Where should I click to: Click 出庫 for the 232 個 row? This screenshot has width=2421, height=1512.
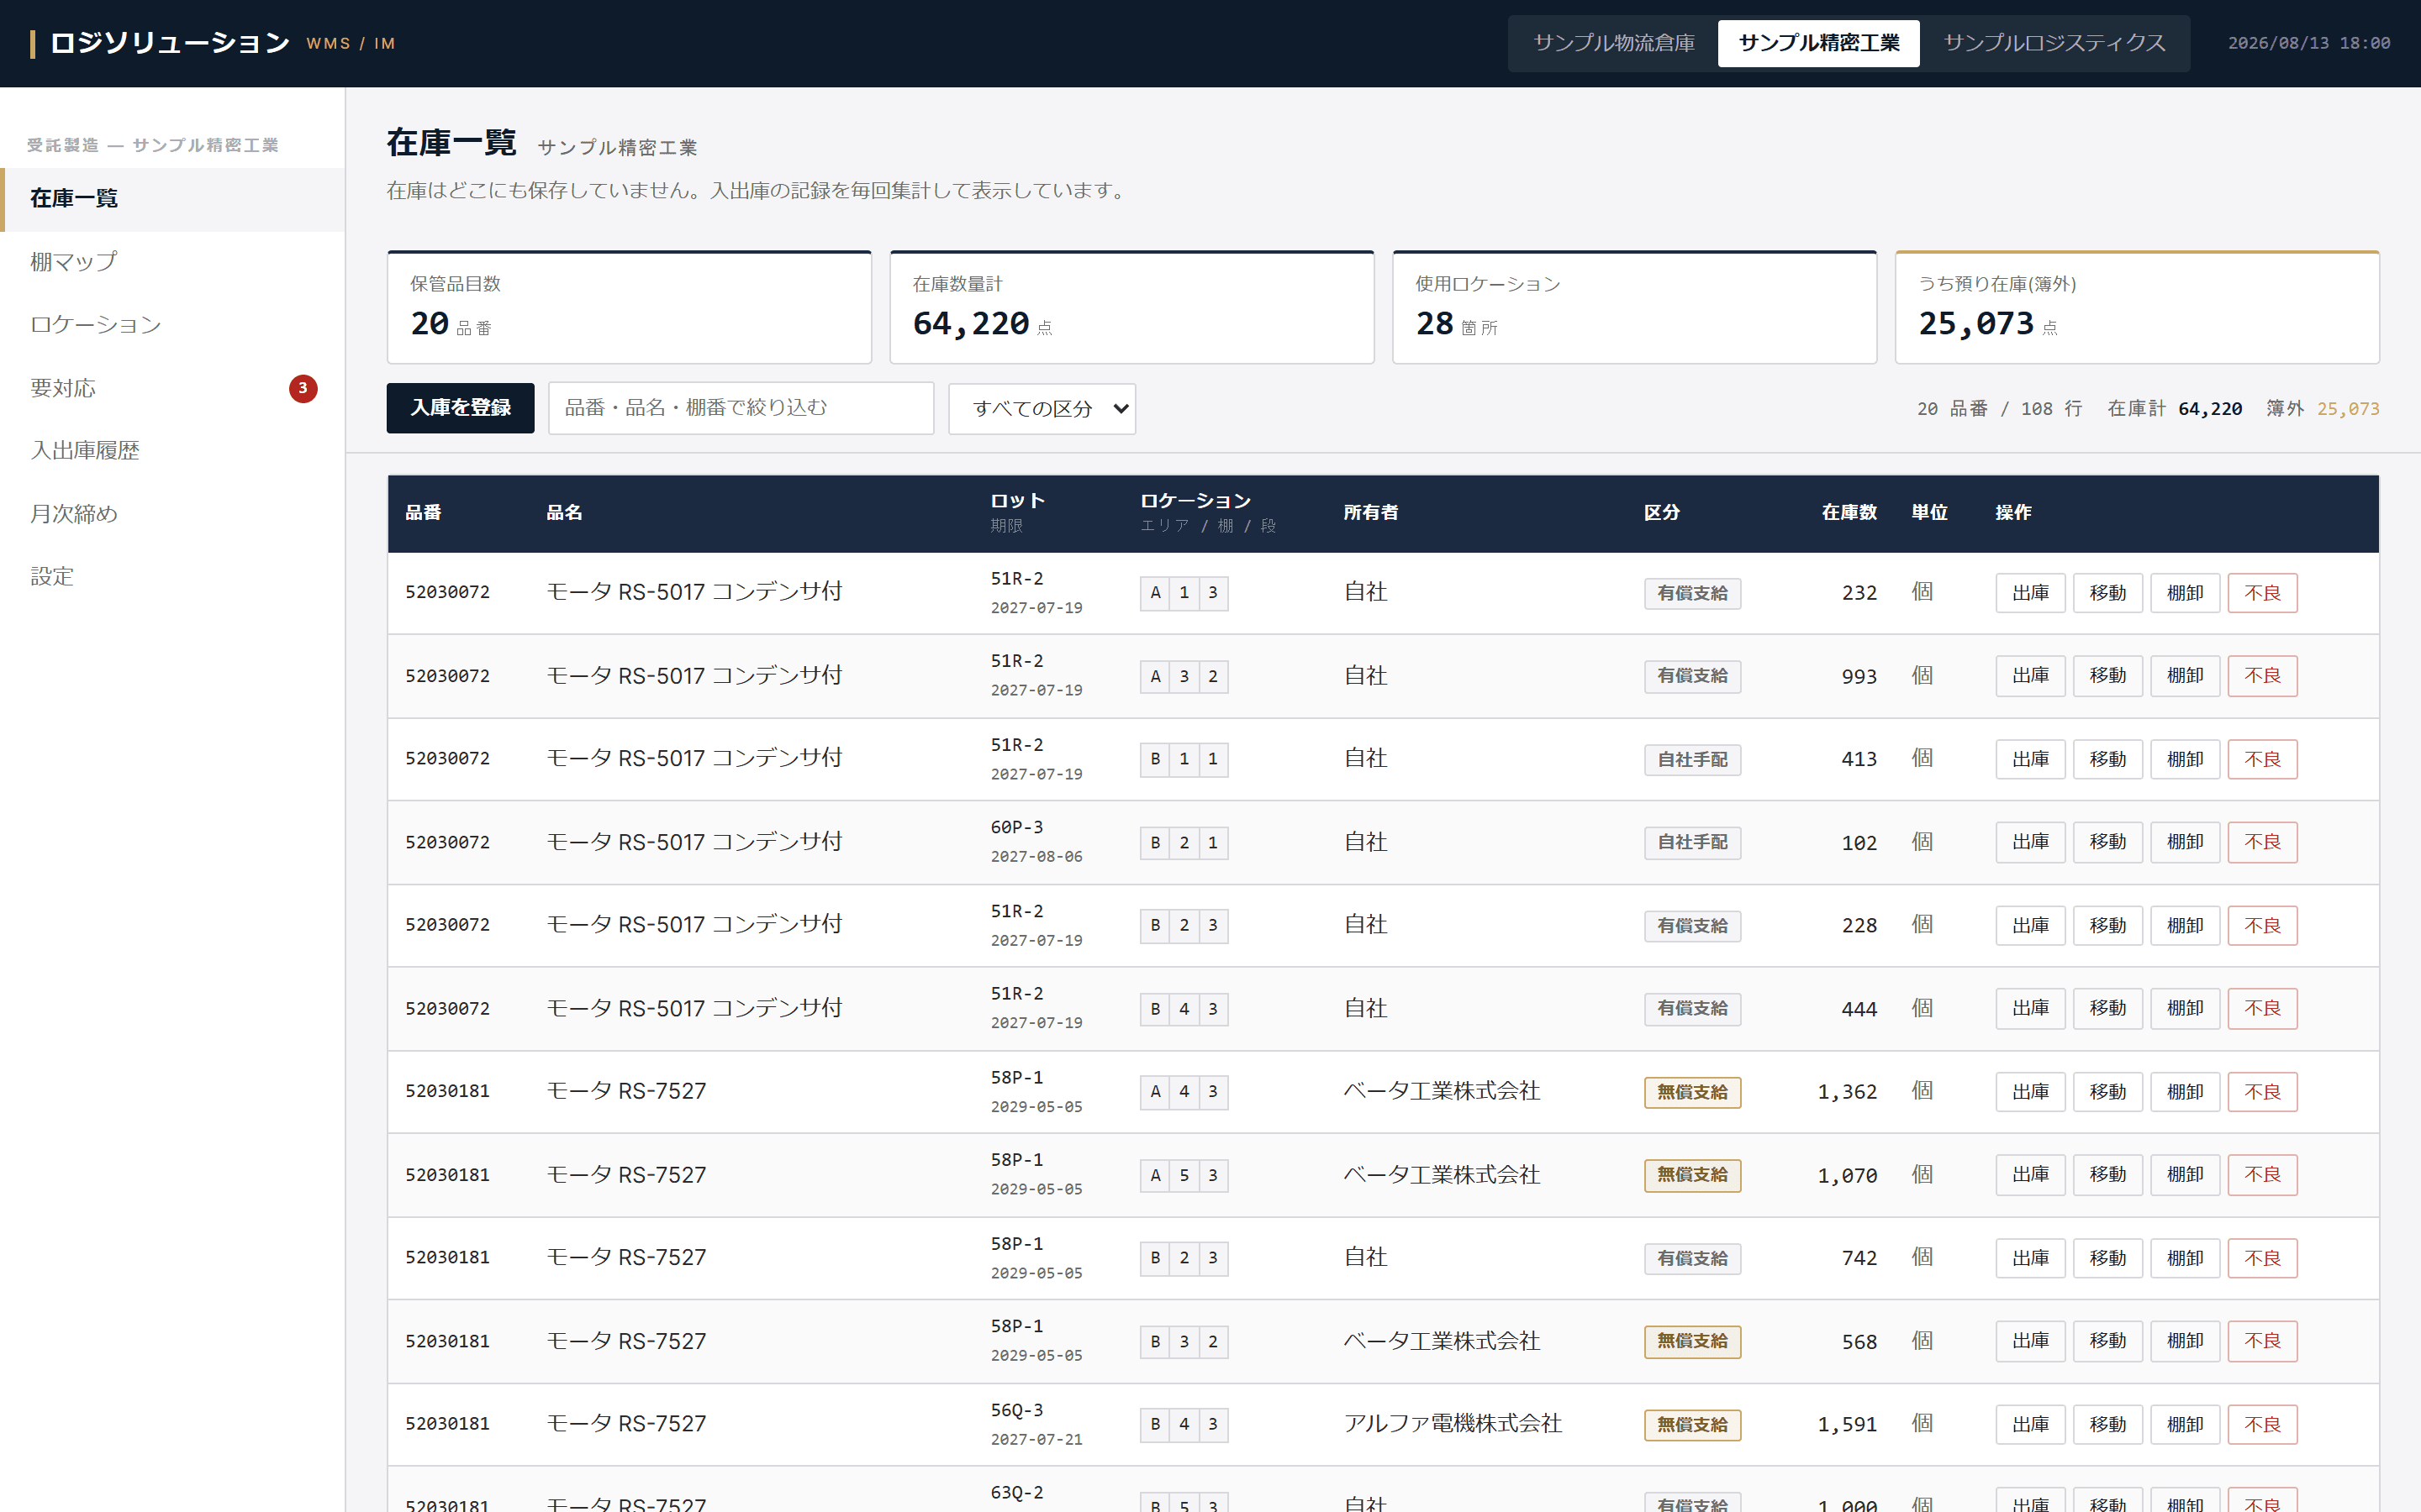(2030, 593)
